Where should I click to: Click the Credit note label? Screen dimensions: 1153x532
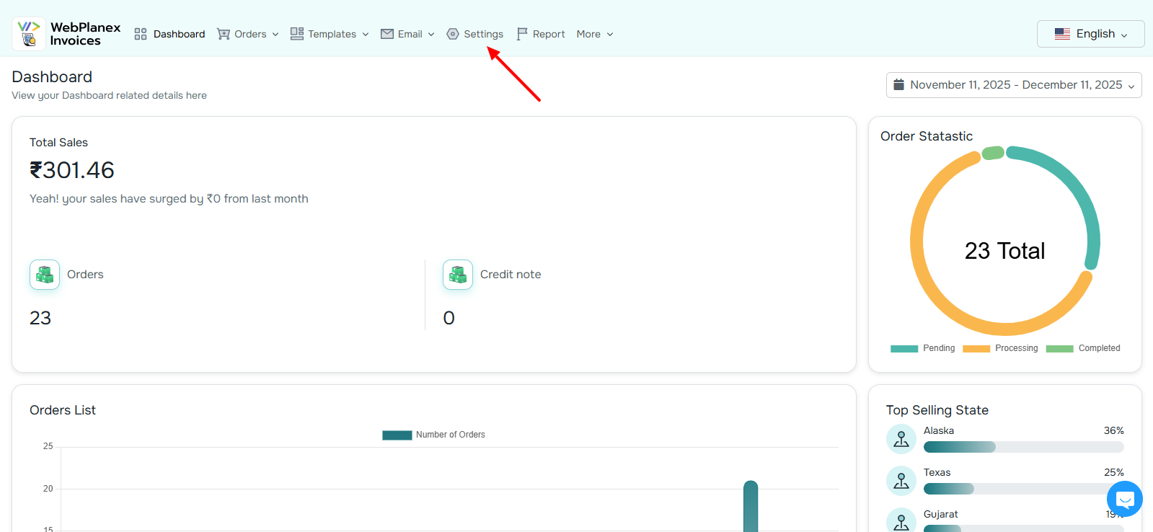(511, 275)
